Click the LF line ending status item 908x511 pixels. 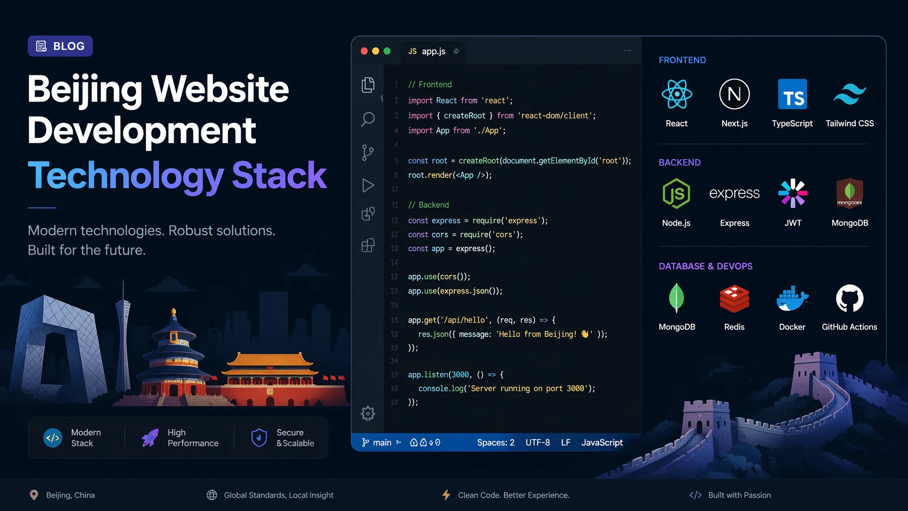[566, 443]
